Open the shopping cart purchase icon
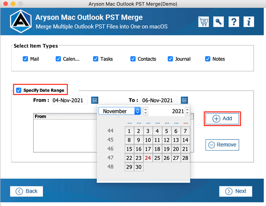 tap(203, 22)
